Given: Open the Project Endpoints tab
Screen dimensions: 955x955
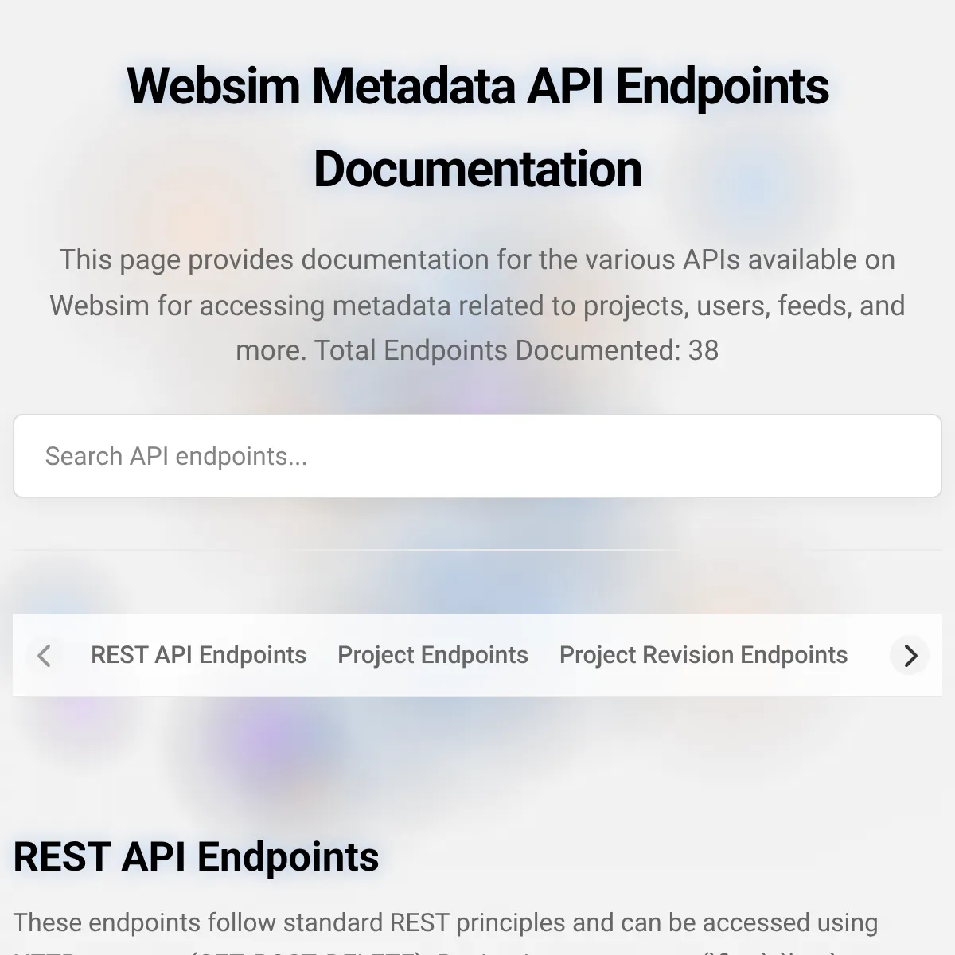Looking at the screenshot, I should pos(433,655).
